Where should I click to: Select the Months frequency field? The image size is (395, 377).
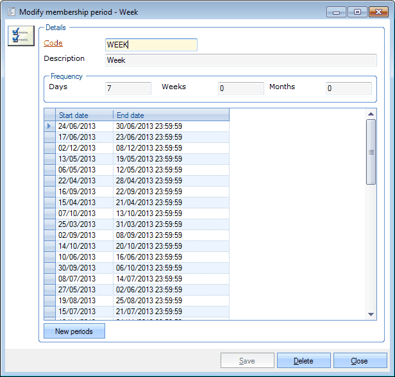click(x=348, y=88)
